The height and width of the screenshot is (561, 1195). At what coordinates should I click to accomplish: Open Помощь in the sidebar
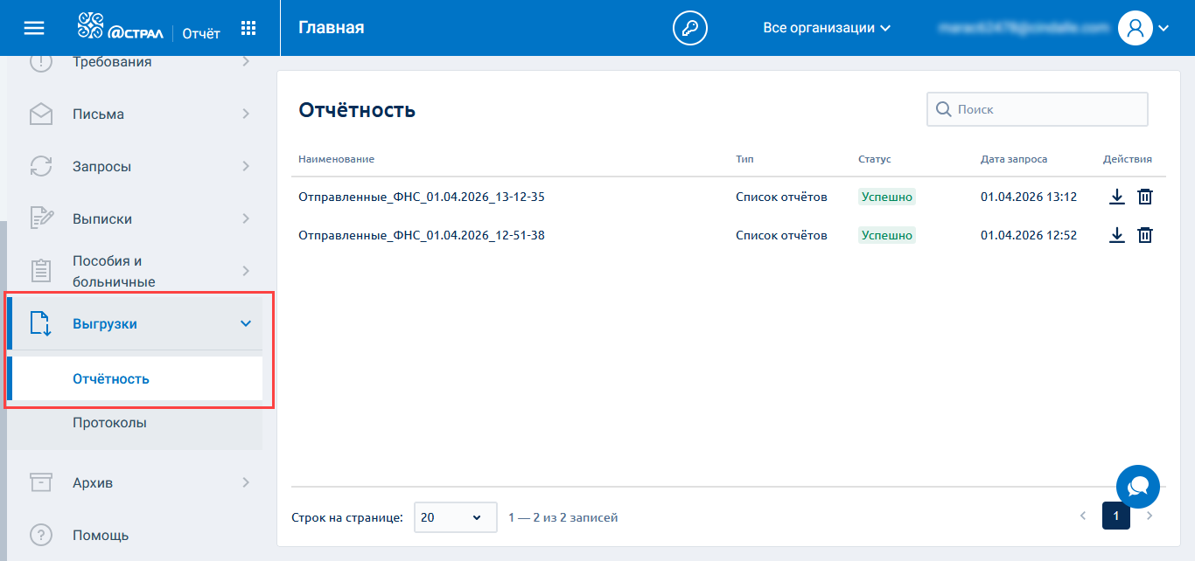101,535
